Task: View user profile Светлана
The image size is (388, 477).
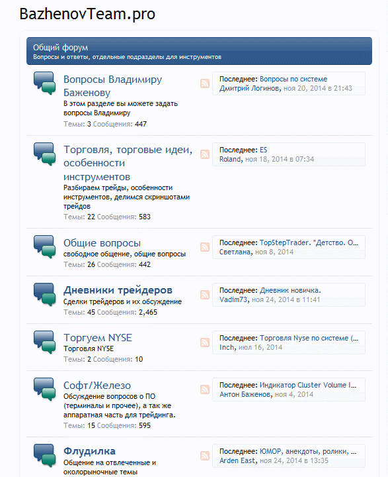Action: [235, 252]
